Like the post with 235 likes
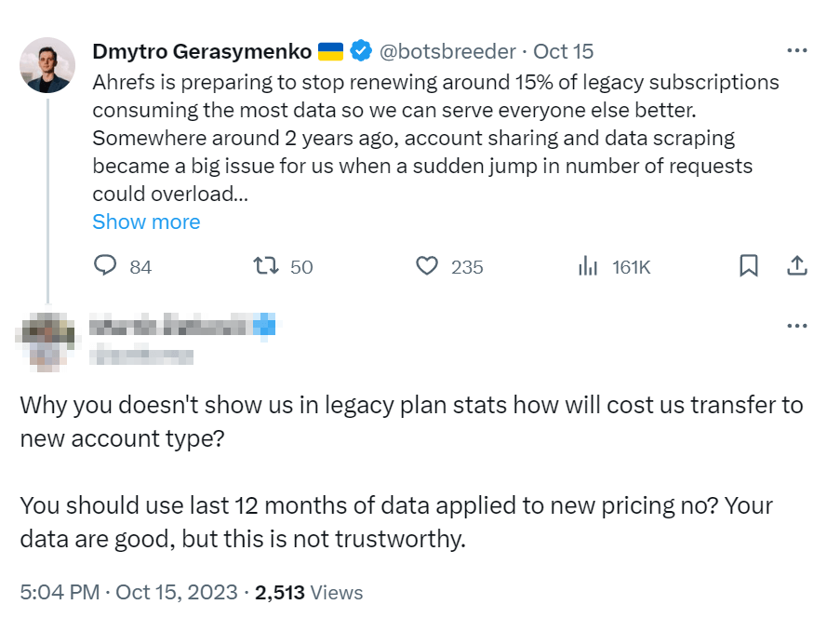The width and height of the screenshot is (827, 618). (426, 266)
